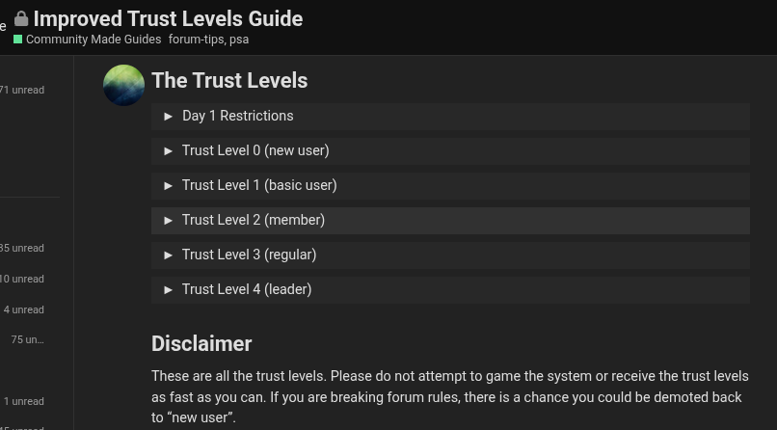Open the Community Made Guides category
Viewport: 777px width, 430px height.
94,40
